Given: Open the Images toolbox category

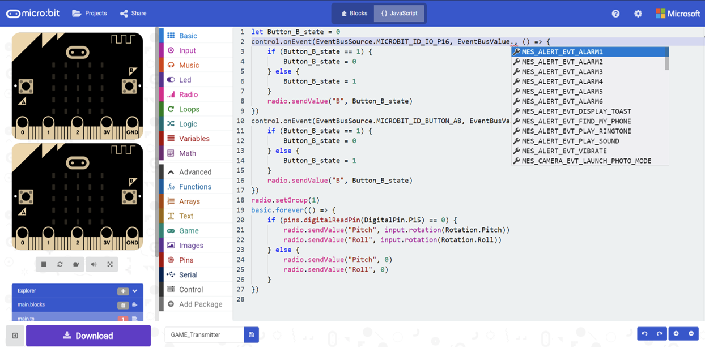Looking at the screenshot, I should click(196, 246).
